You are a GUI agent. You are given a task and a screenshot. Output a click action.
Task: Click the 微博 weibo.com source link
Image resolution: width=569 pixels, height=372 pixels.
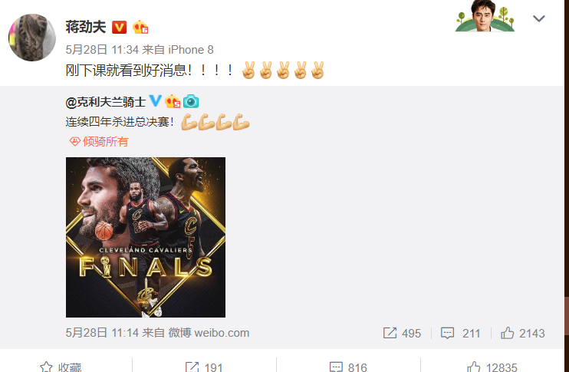(209, 333)
